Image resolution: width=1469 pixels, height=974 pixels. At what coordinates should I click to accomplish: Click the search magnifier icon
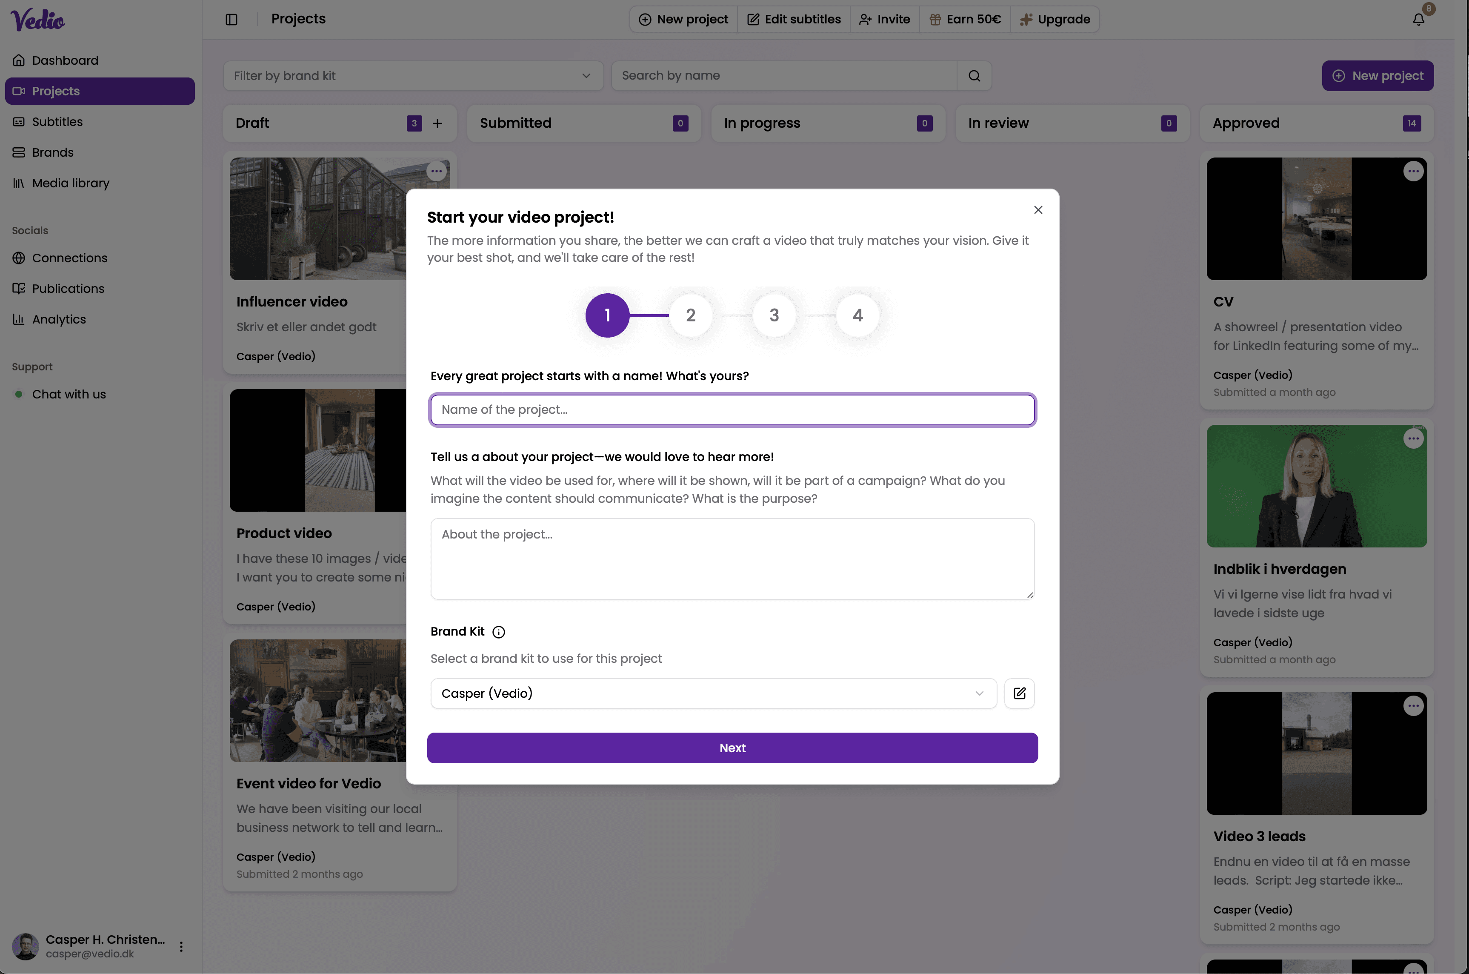pyautogui.click(x=974, y=76)
